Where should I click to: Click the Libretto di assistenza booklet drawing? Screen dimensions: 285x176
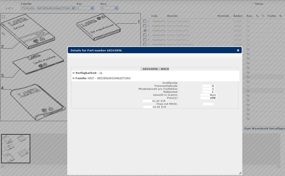click(x=38, y=62)
